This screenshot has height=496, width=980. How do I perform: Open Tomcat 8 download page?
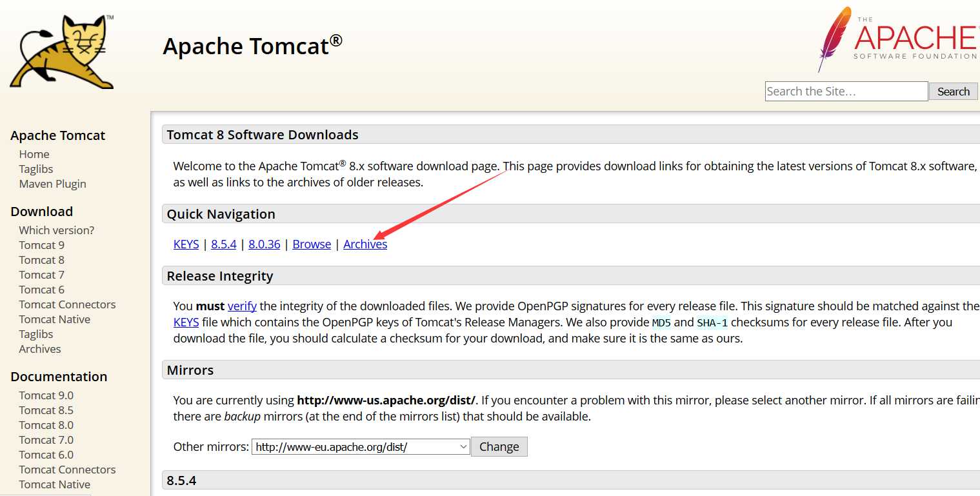42,260
